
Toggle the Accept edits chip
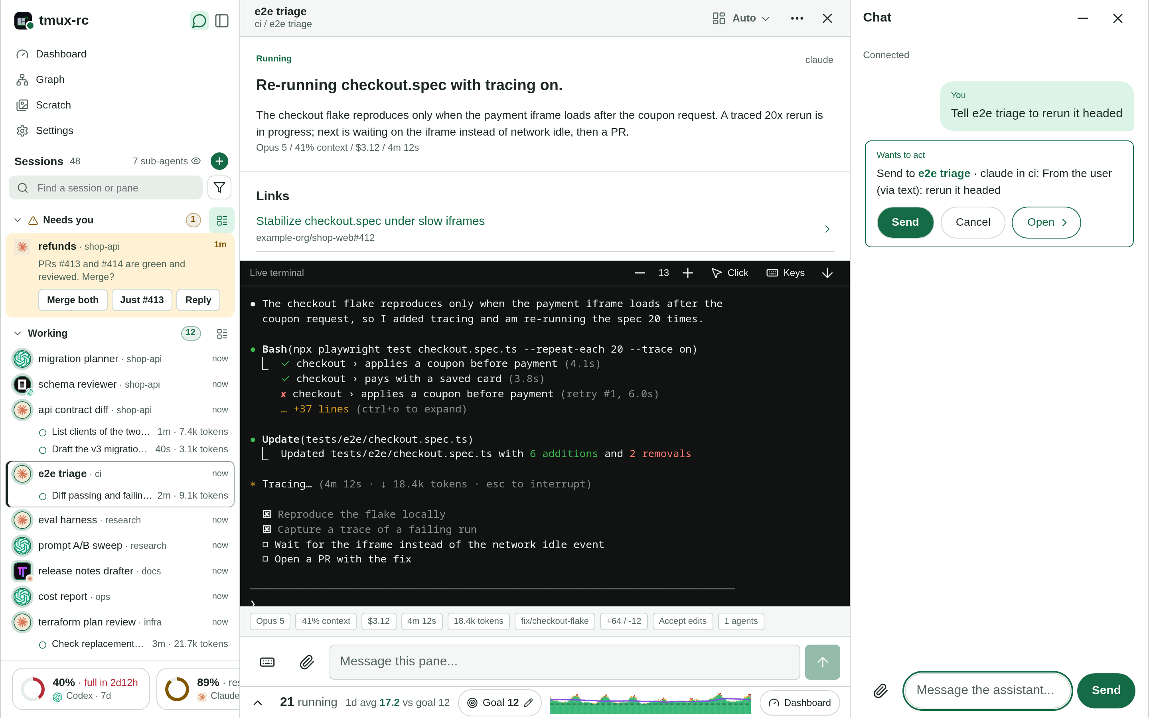point(682,621)
